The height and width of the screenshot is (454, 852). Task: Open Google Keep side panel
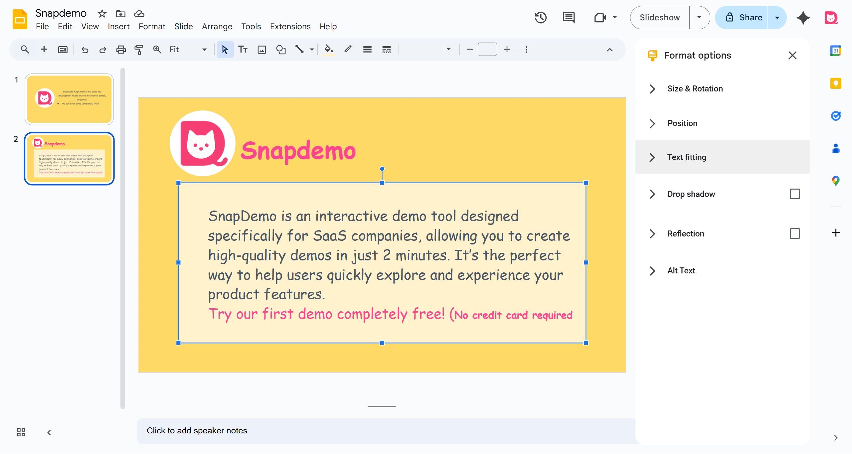[836, 83]
